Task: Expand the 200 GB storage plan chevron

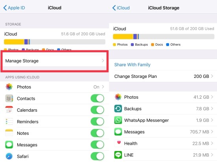Action: pyautogui.click(x=212, y=76)
